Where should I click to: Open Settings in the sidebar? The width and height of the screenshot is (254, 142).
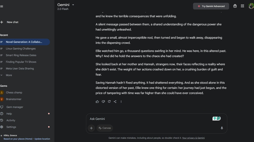[11, 127]
